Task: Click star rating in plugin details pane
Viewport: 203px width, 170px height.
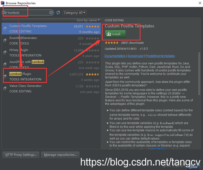Action: 112,43
